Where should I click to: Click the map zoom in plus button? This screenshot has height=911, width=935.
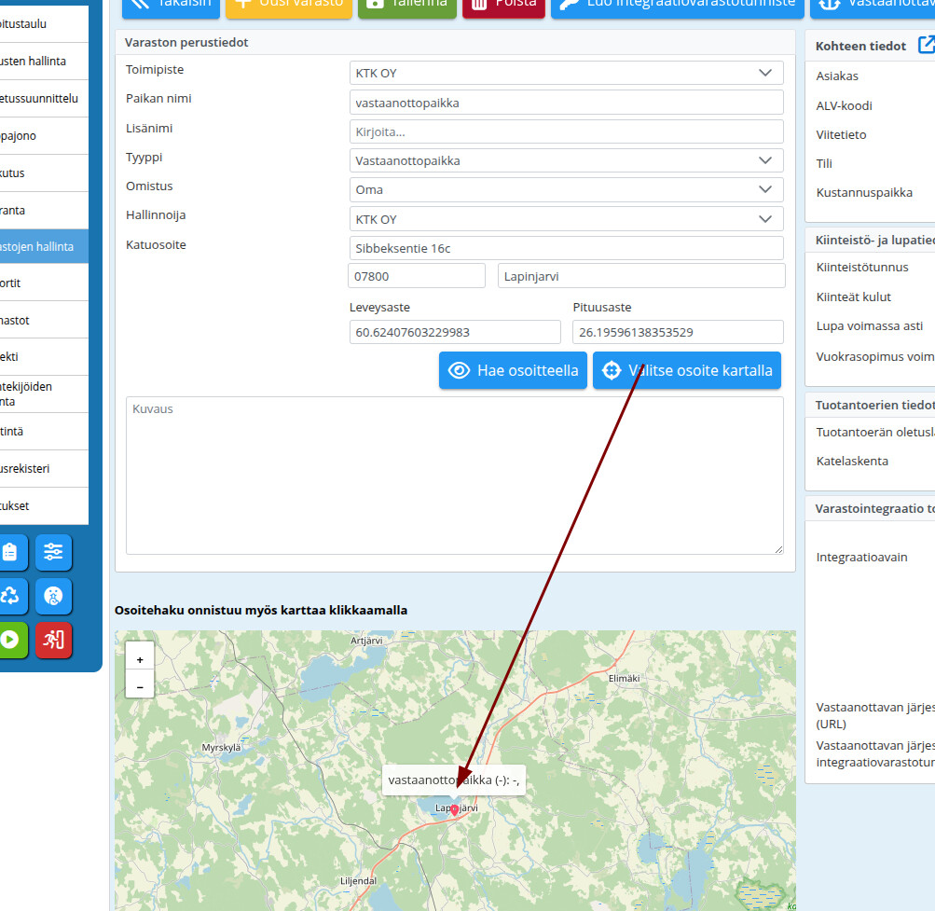coord(140,659)
